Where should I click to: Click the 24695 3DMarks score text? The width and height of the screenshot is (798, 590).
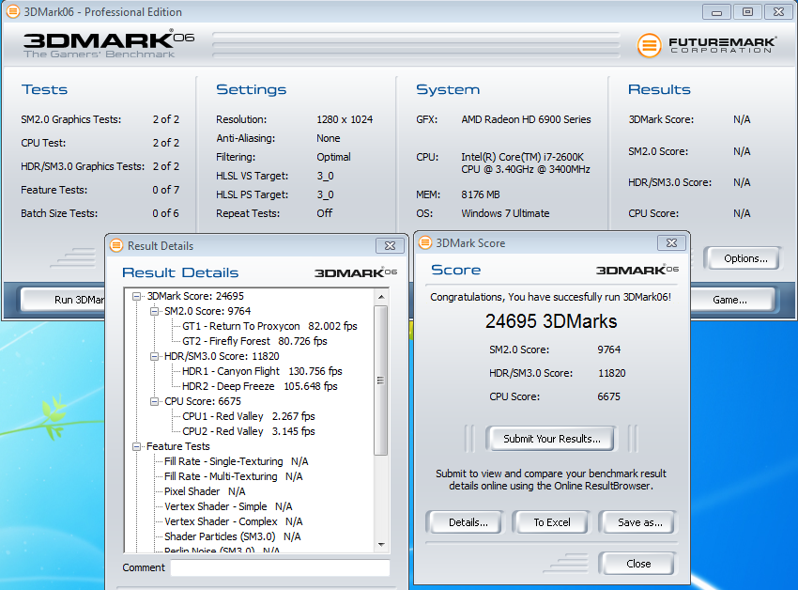coord(551,321)
